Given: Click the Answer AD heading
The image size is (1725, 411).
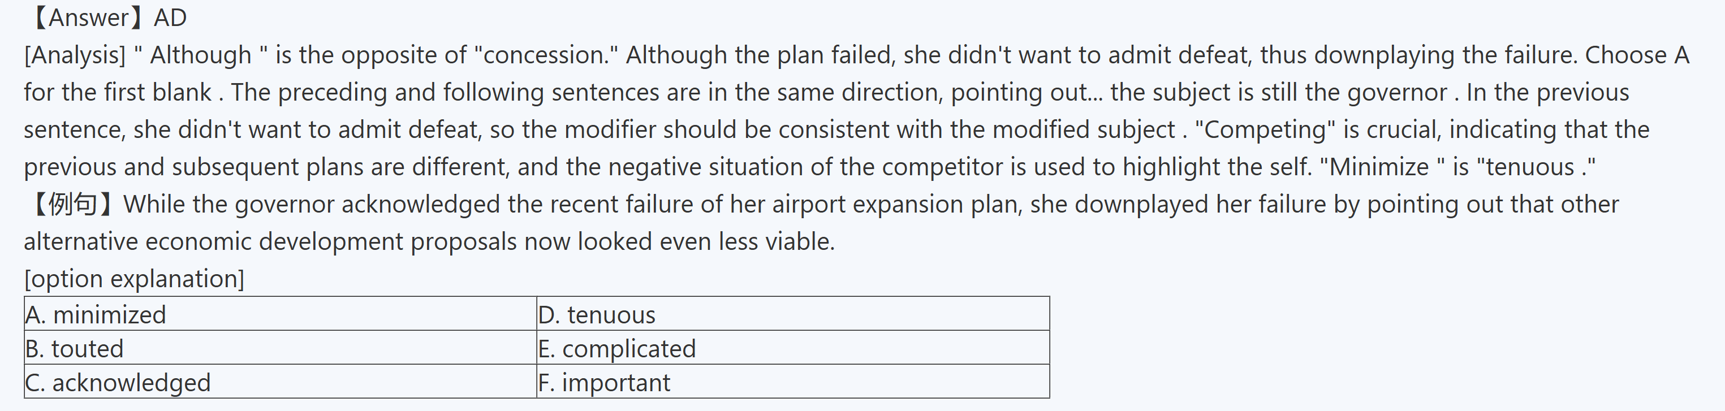Looking at the screenshot, I should point(106,18).
